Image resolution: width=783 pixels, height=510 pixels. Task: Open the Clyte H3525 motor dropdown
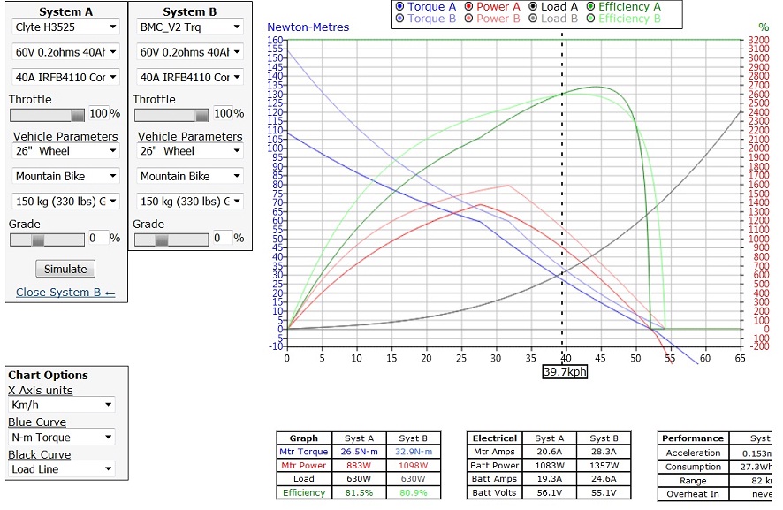(x=65, y=27)
